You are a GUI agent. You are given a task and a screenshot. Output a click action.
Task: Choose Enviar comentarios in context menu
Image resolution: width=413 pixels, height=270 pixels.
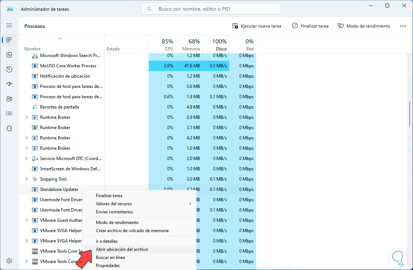pos(139,212)
